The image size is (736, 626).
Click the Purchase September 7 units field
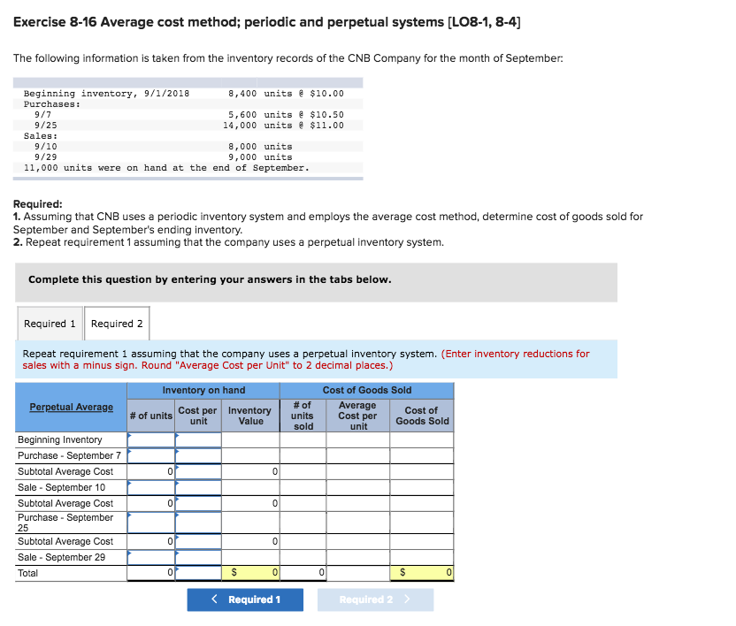pos(150,455)
